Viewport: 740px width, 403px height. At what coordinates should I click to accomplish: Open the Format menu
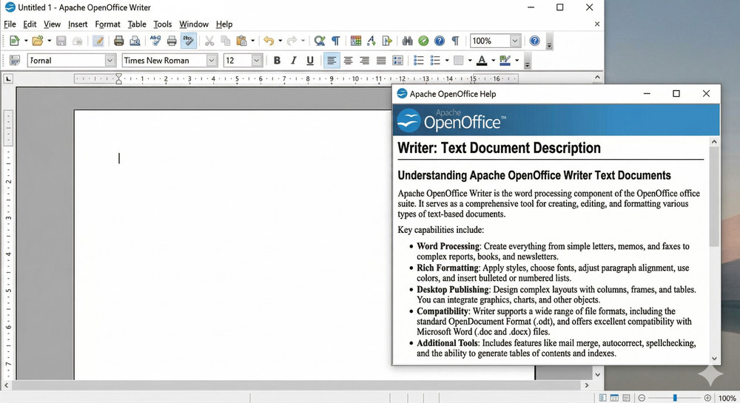[x=107, y=24]
